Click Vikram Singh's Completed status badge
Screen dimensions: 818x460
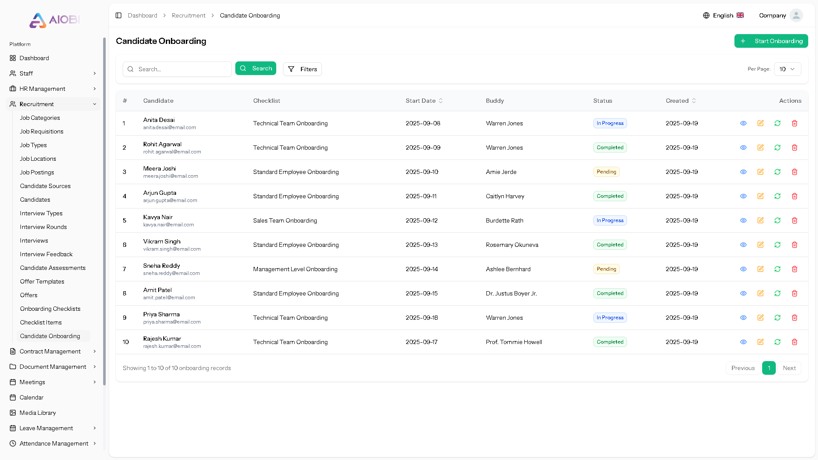pos(610,245)
